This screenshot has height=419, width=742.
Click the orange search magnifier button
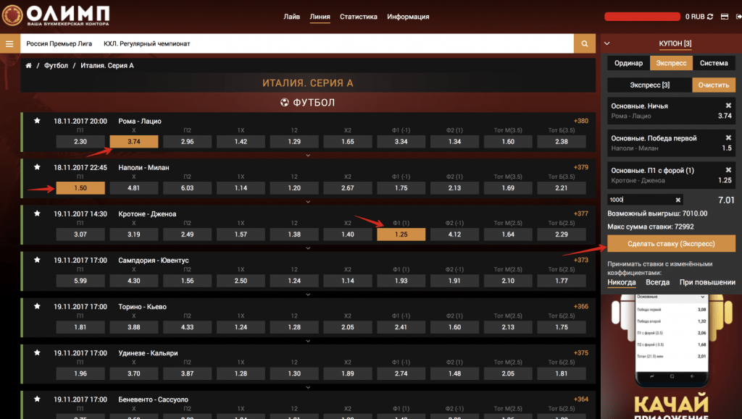pos(584,44)
